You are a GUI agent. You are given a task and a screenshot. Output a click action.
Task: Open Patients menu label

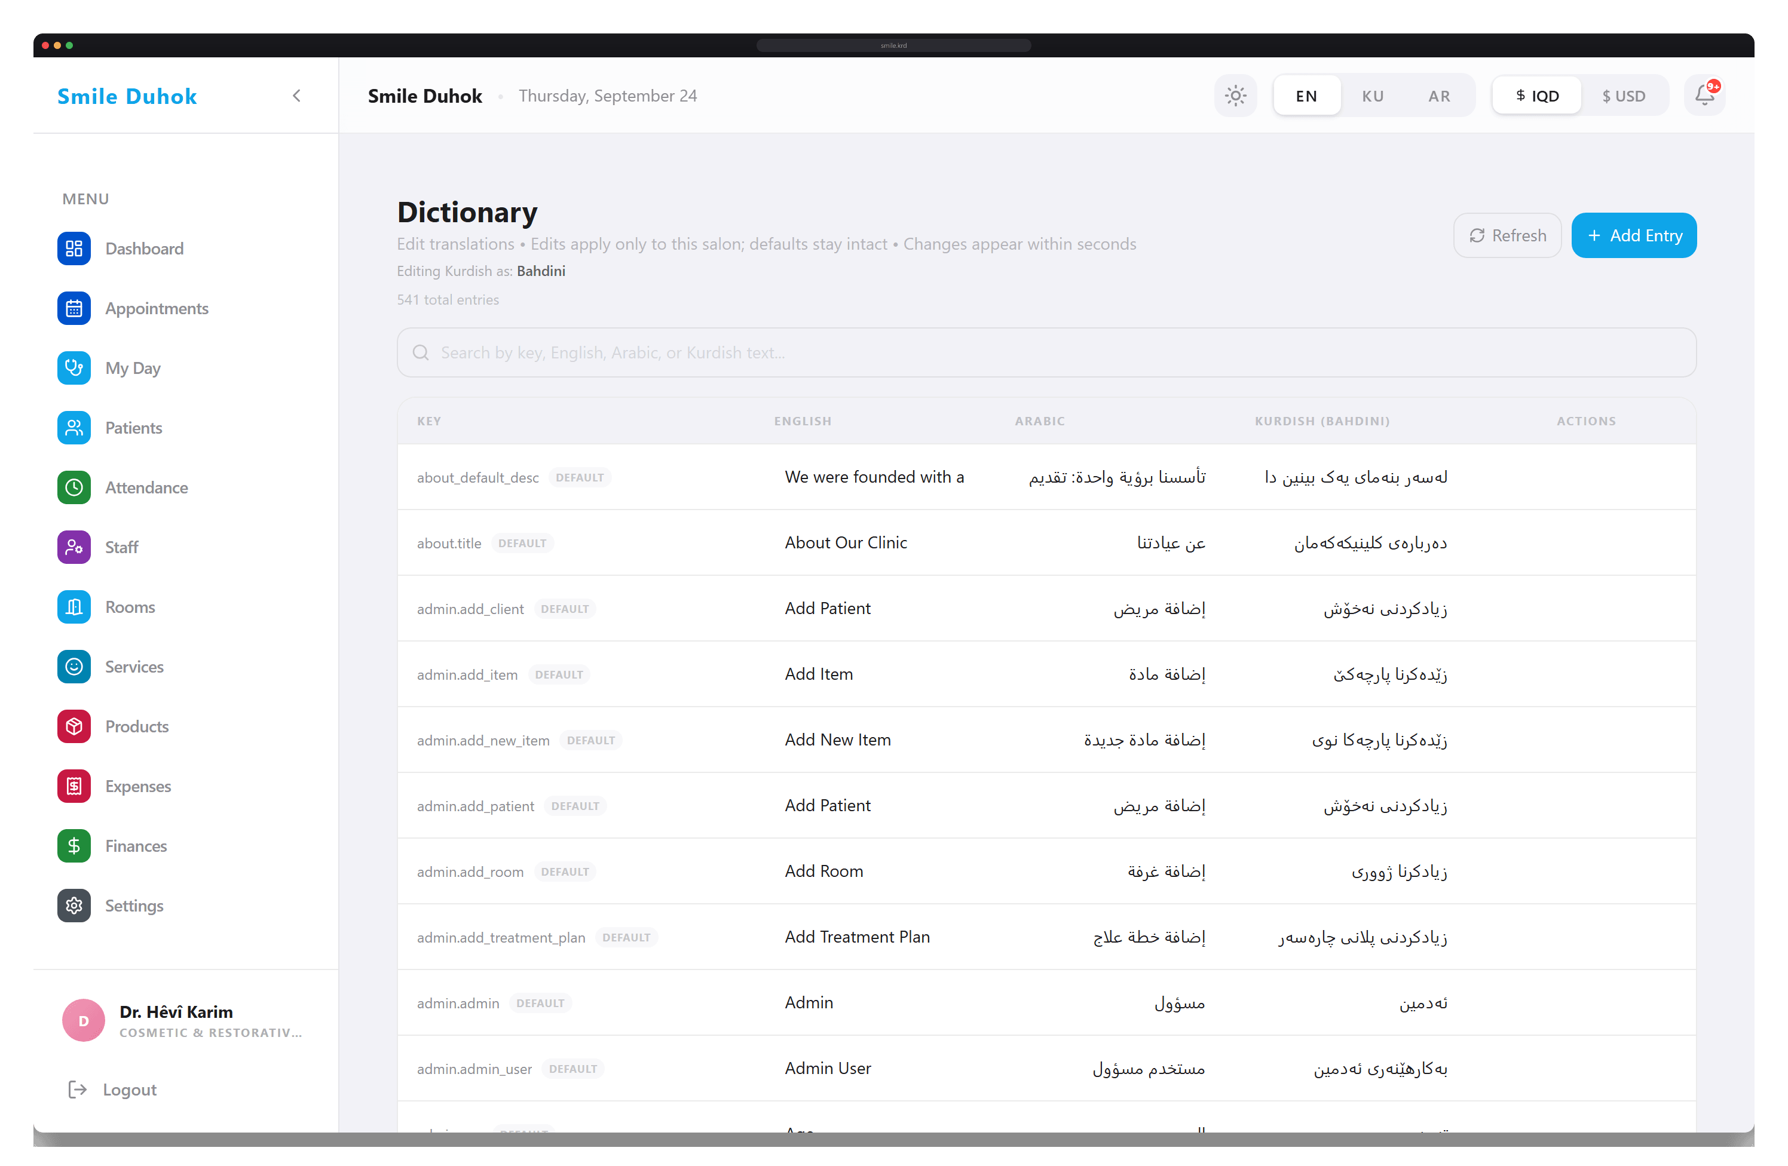134,428
